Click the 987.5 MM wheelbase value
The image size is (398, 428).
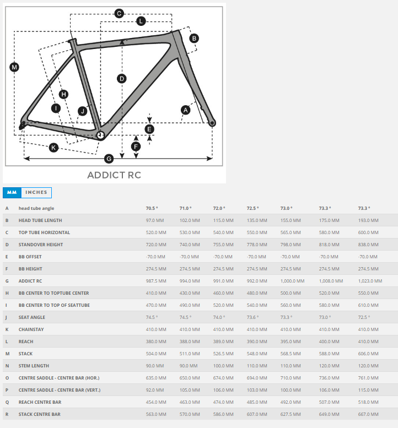pos(156,281)
